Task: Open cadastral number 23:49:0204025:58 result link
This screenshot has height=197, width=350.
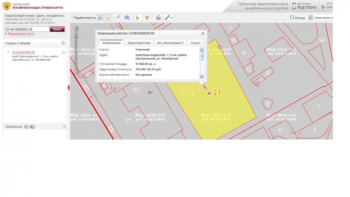Action: [23, 52]
